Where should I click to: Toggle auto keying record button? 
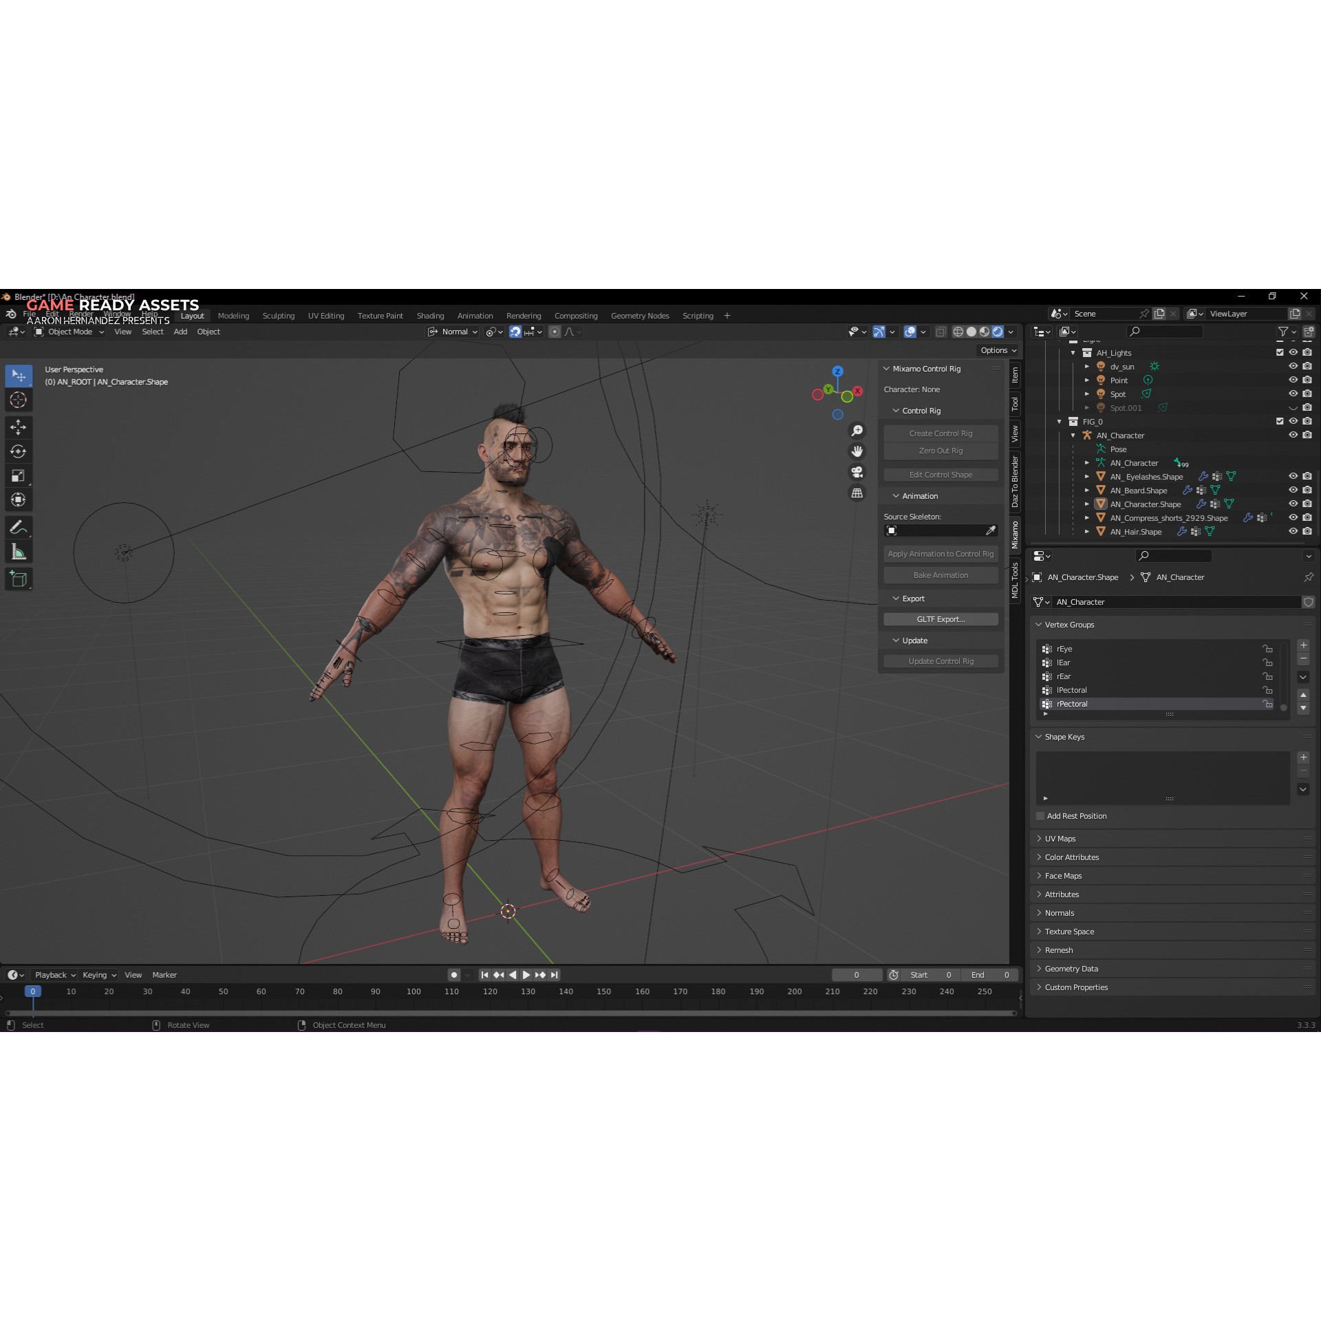pyautogui.click(x=453, y=975)
